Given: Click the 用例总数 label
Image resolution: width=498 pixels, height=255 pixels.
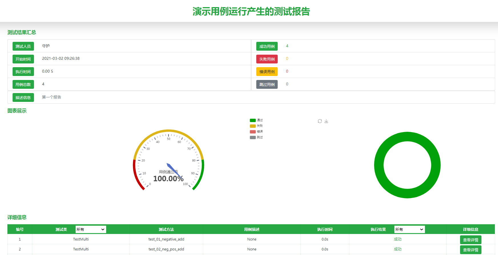Looking at the screenshot, I should (x=23, y=85).
